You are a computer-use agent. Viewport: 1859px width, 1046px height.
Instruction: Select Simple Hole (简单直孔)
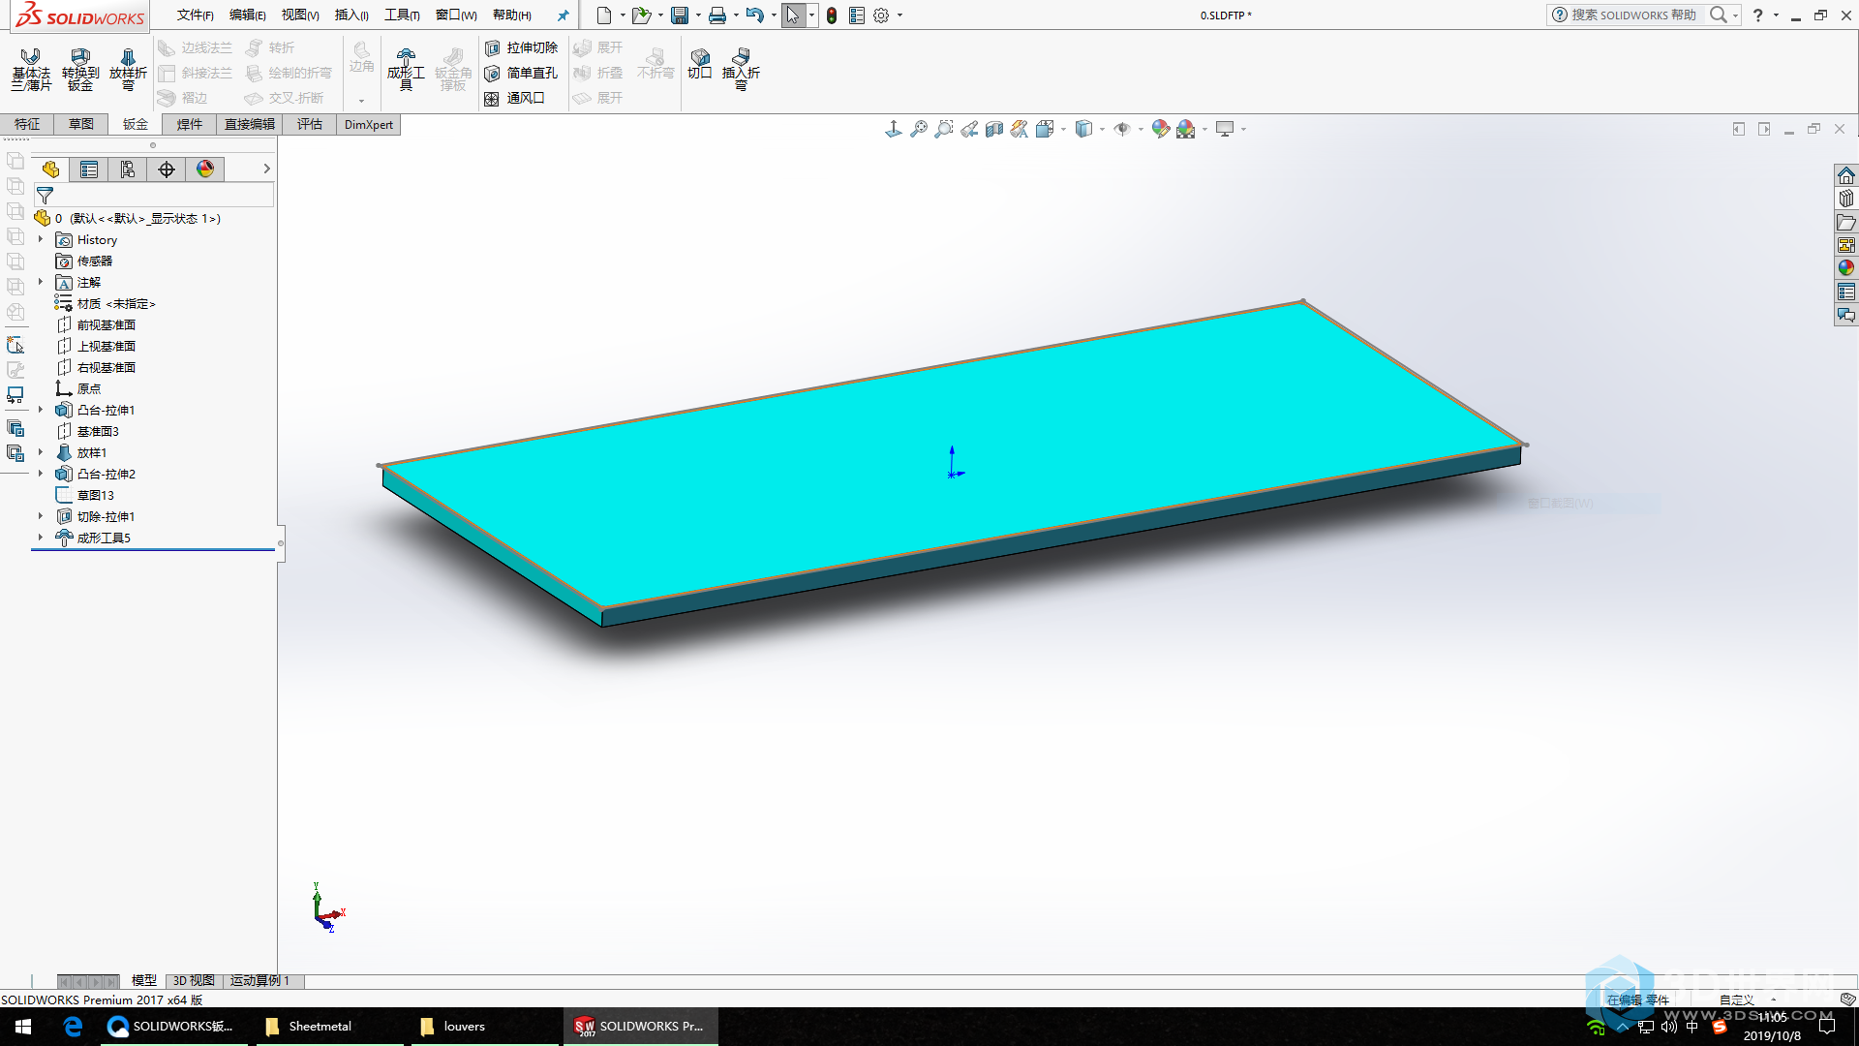pyautogui.click(x=521, y=73)
